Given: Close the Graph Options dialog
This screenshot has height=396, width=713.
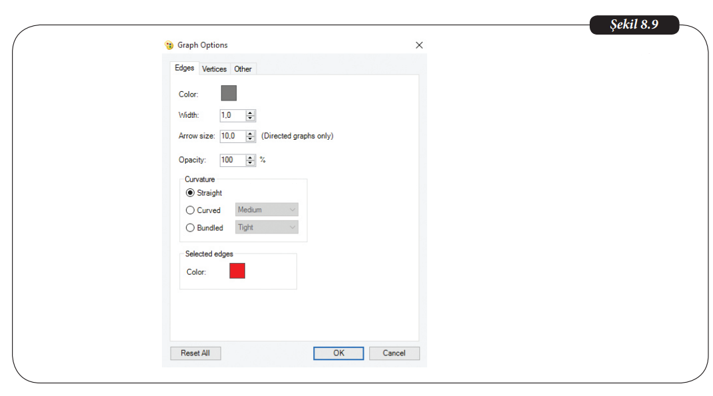Looking at the screenshot, I should pos(419,45).
